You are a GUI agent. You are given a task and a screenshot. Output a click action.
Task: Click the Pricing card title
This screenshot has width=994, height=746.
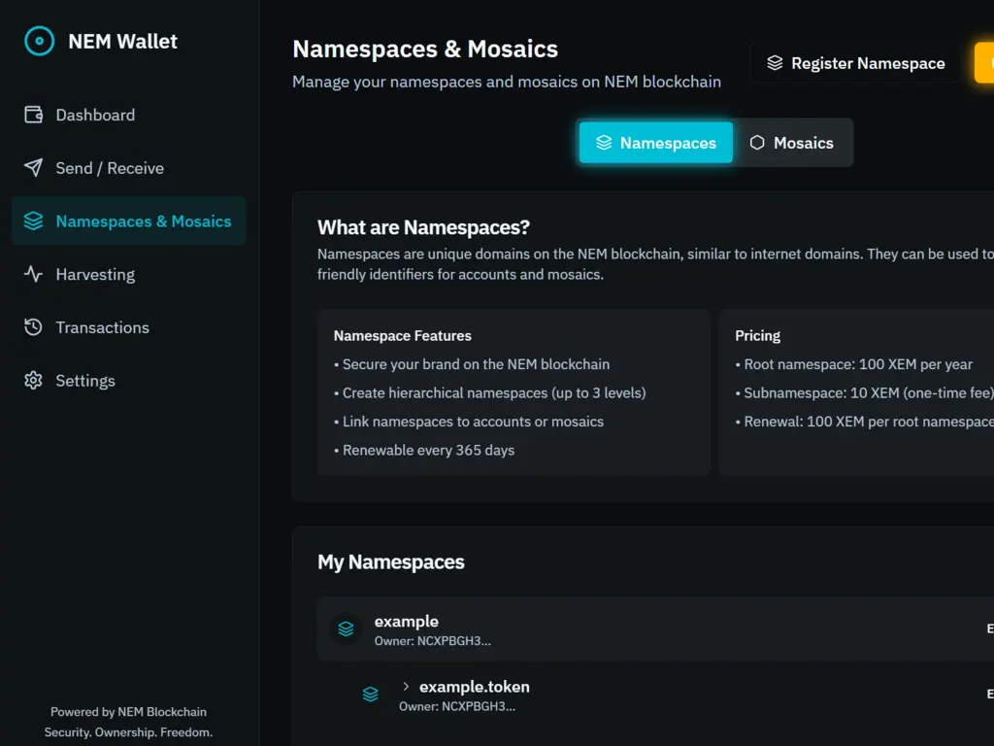point(757,335)
